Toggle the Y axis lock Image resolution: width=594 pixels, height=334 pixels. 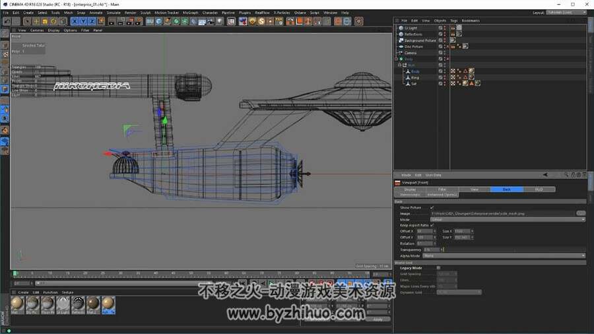coord(83,21)
